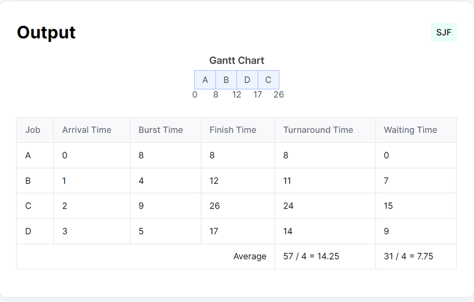The width and height of the screenshot is (474, 302).
Task: Click the Output heading
Action: point(46,33)
